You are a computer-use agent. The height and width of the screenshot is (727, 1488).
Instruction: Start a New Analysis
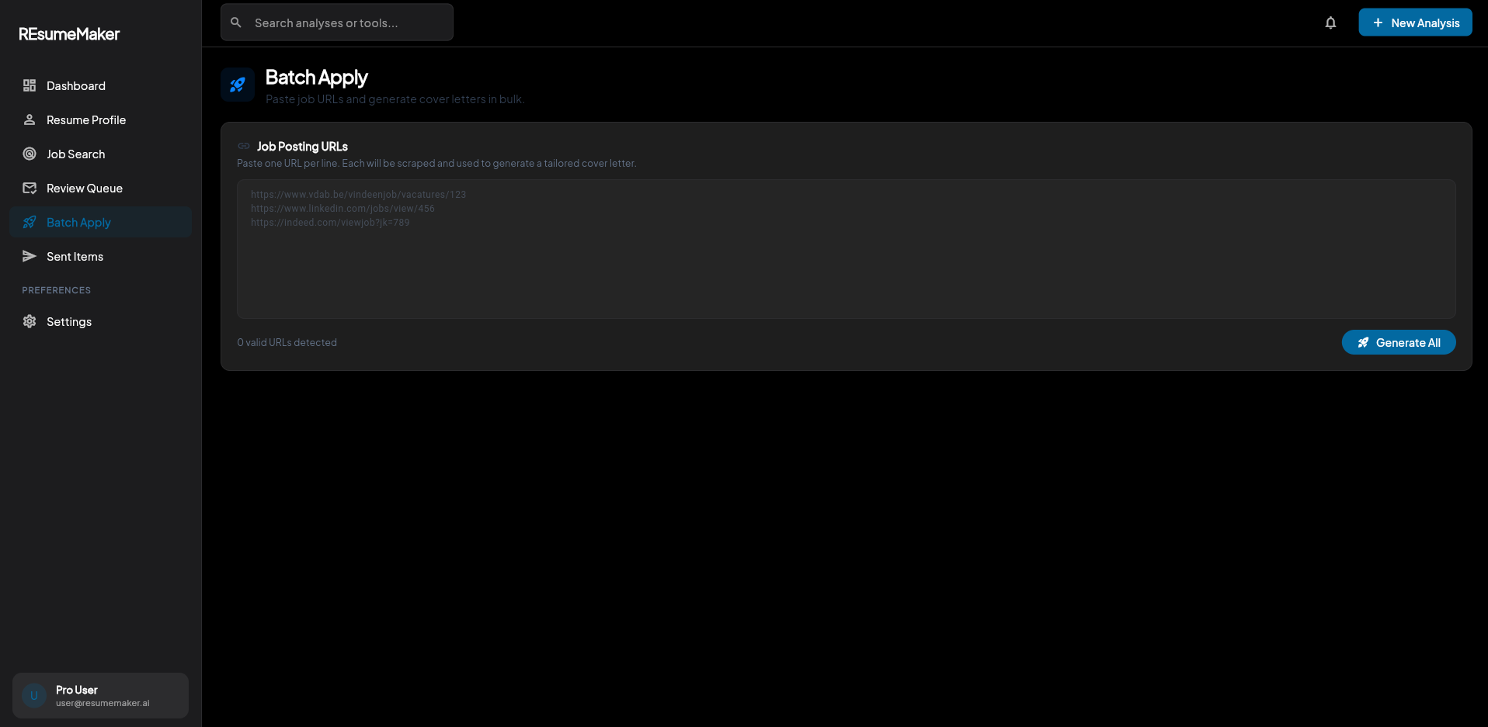pos(1415,23)
